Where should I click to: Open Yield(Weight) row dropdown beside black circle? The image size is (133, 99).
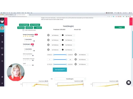(69, 45)
